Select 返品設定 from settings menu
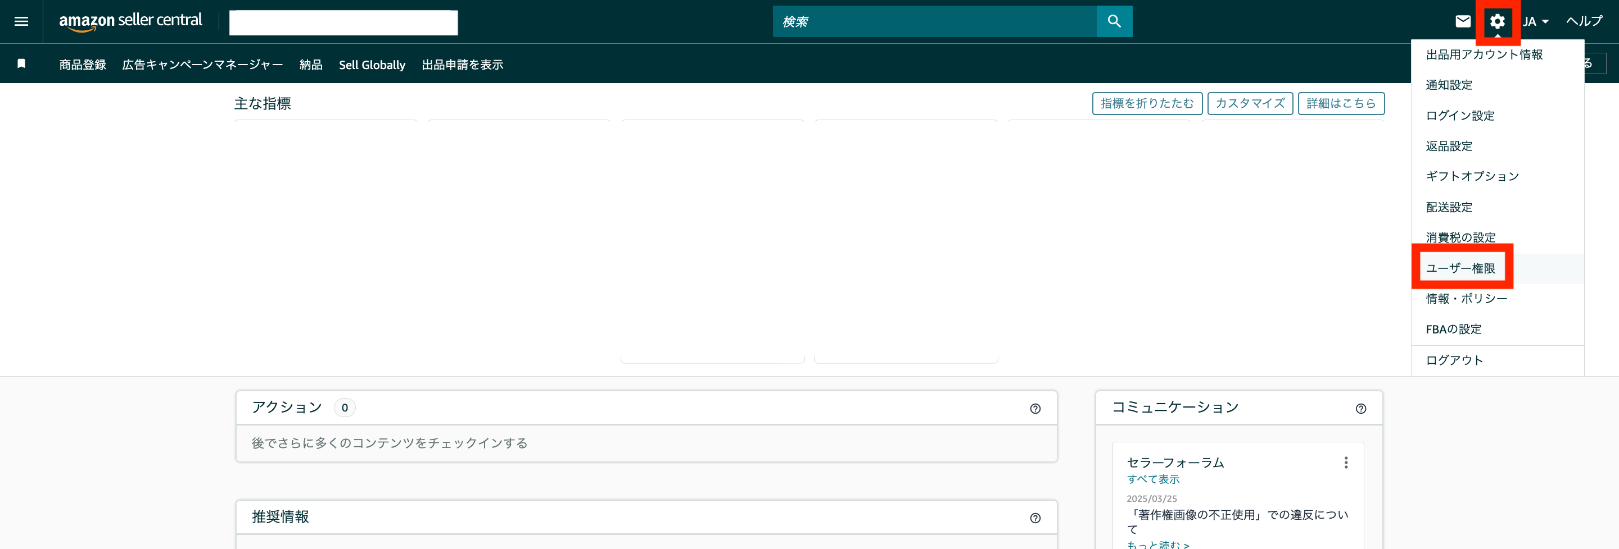The width and height of the screenshot is (1619, 549). coord(1497,146)
